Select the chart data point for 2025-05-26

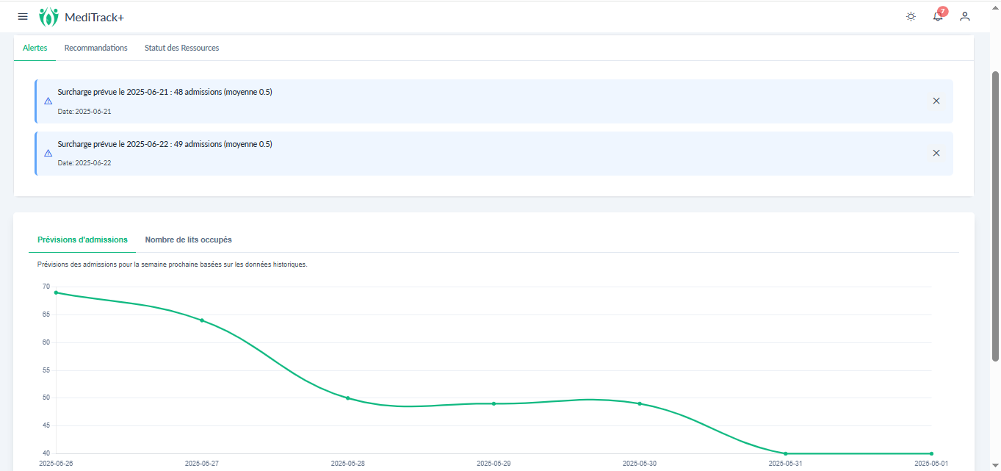click(57, 292)
